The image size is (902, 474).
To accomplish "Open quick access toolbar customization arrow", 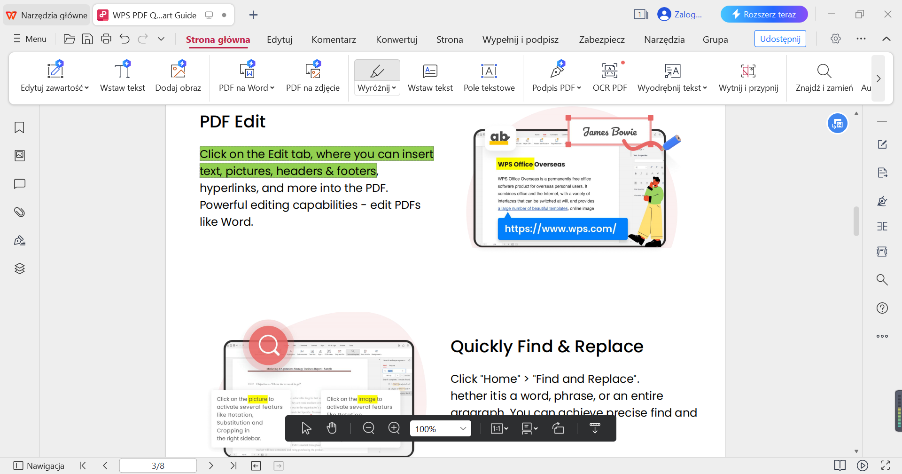I will (161, 39).
